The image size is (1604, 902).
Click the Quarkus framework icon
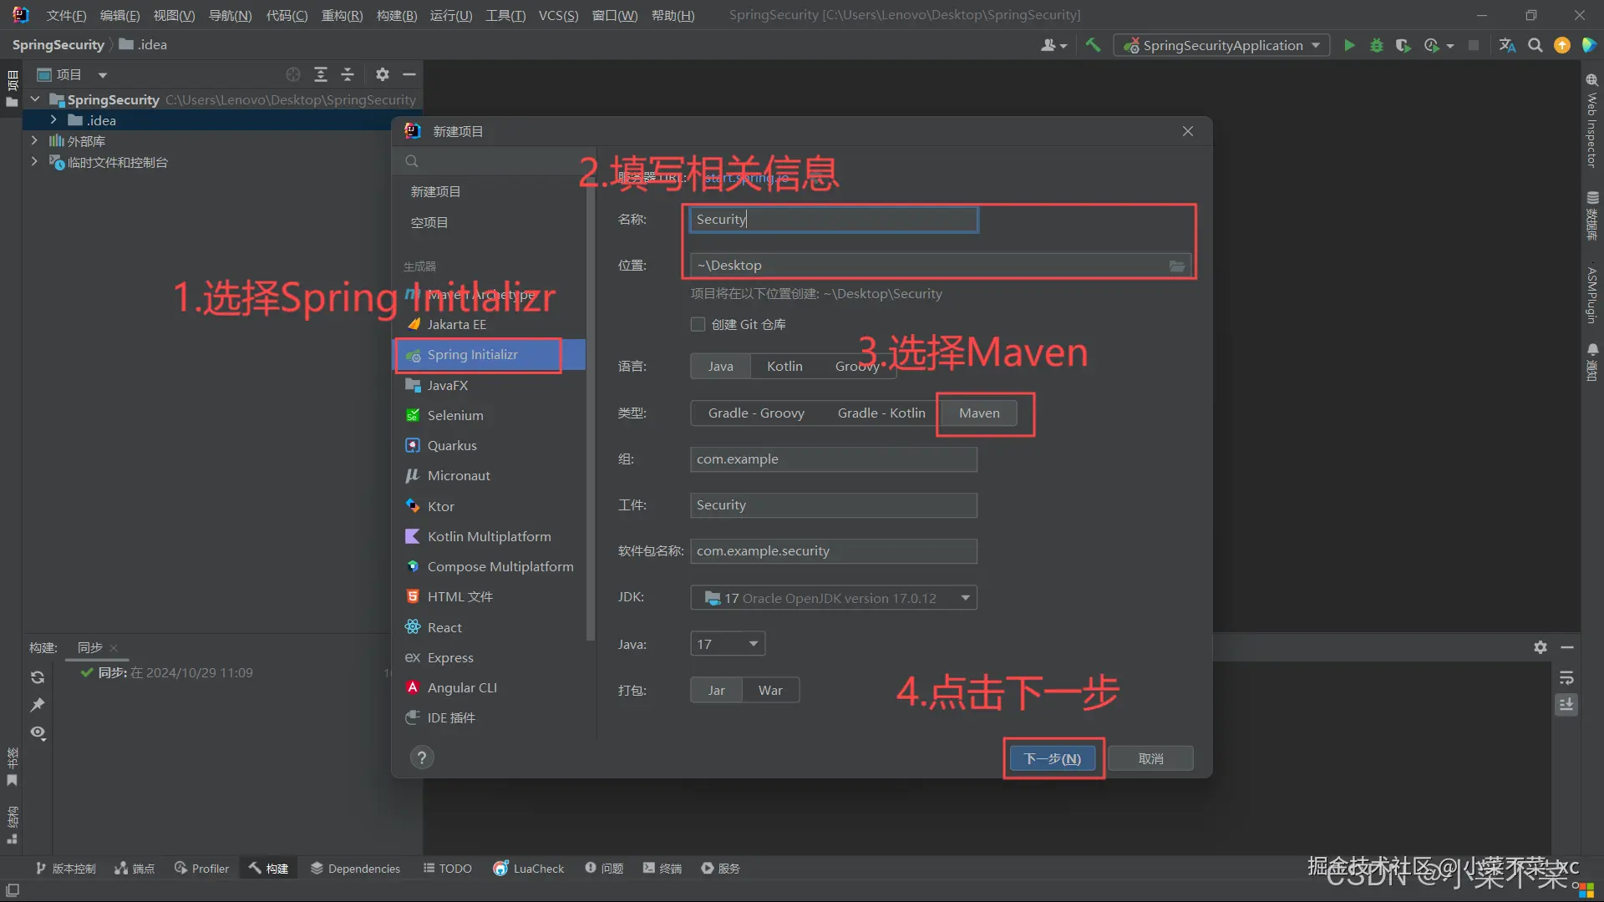coord(414,445)
